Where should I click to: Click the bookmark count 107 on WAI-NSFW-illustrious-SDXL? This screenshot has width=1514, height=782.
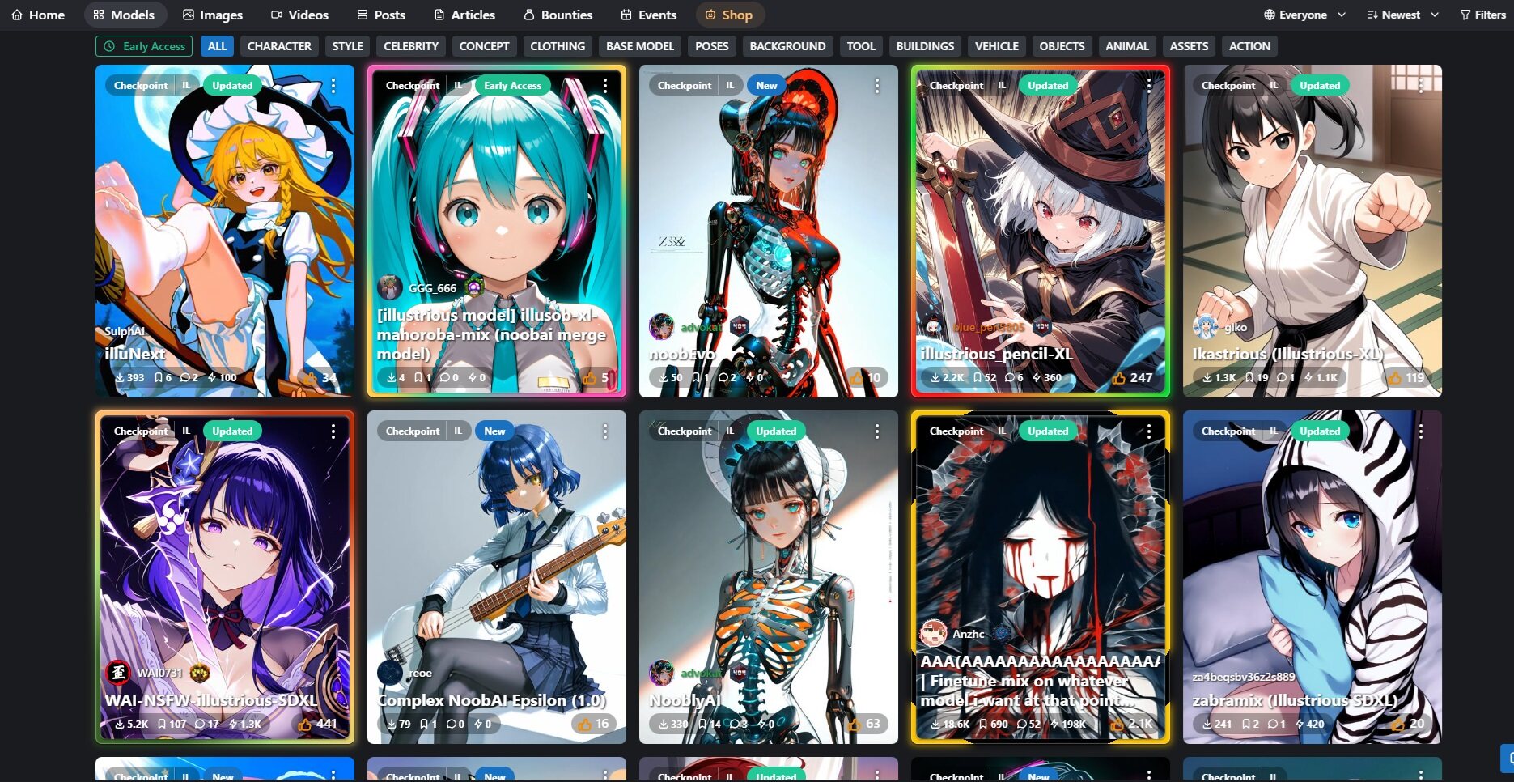click(x=172, y=724)
